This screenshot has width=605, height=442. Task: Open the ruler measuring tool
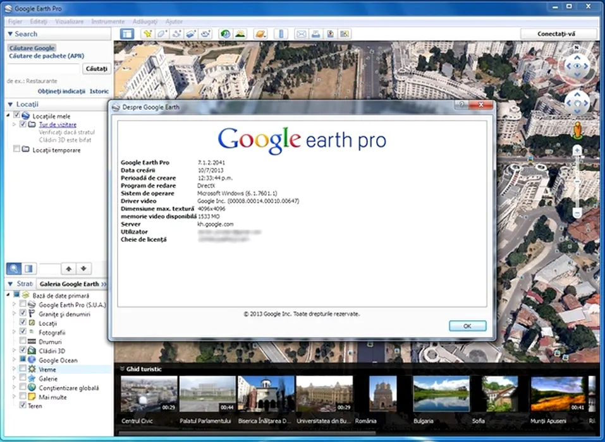pos(281,34)
